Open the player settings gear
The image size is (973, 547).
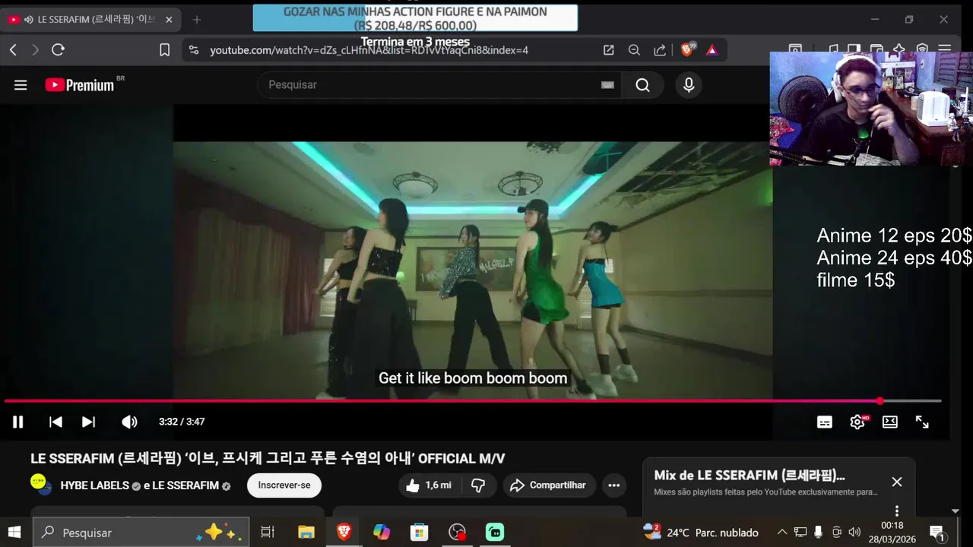pyautogui.click(x=857, y=422)
